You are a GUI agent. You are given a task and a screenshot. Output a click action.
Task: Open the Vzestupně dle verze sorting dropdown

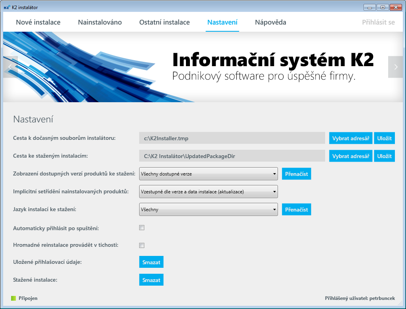click(x=209, y=191)
